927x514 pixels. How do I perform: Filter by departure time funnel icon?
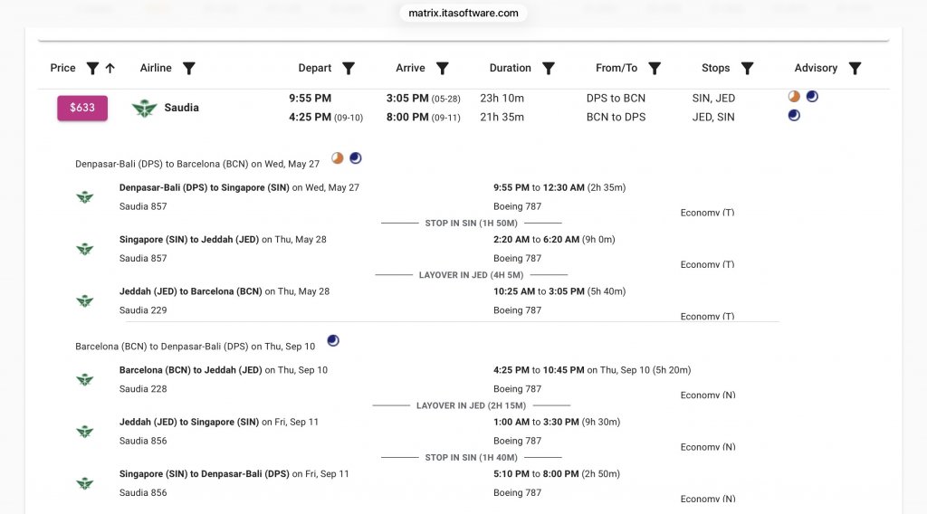coord(349,68)
